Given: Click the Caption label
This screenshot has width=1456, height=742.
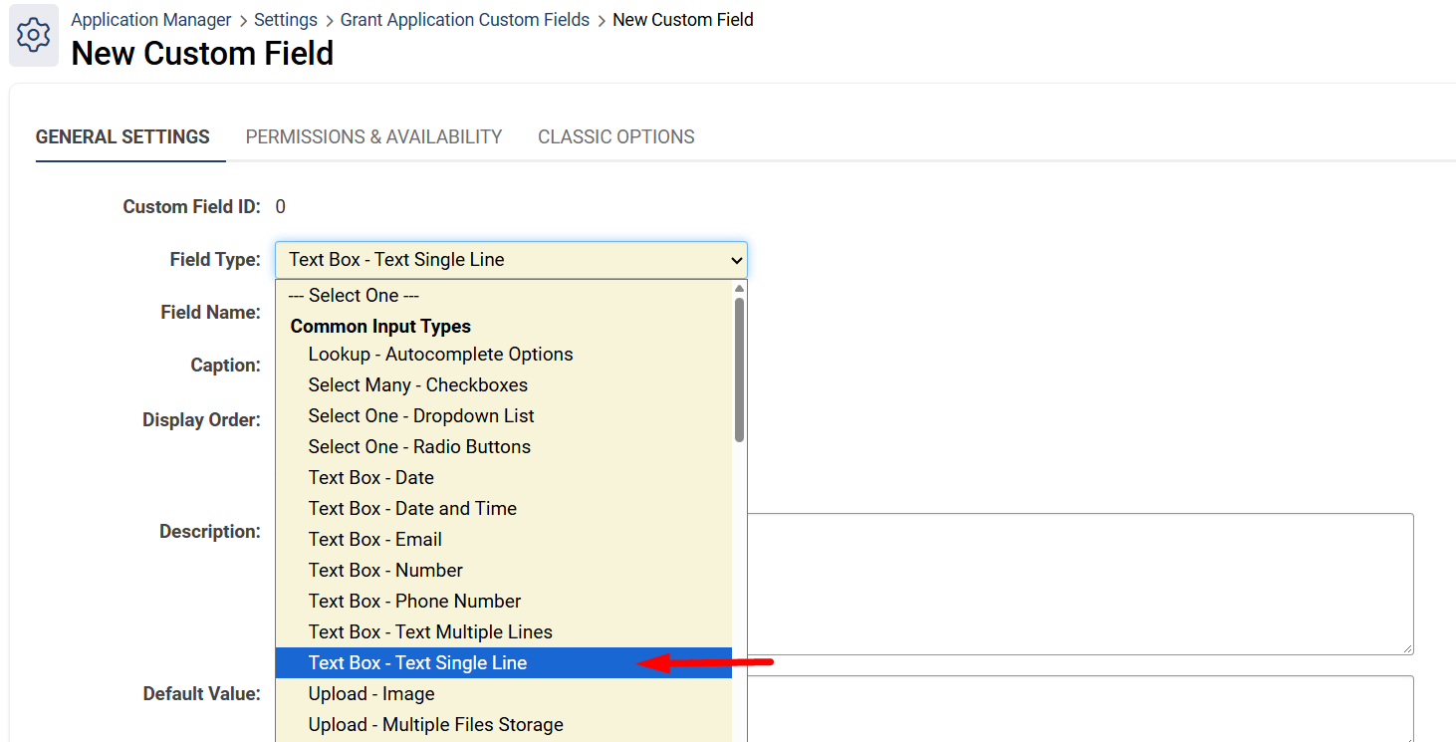Looking at the screenshot, I should click(x=225, y=366).
